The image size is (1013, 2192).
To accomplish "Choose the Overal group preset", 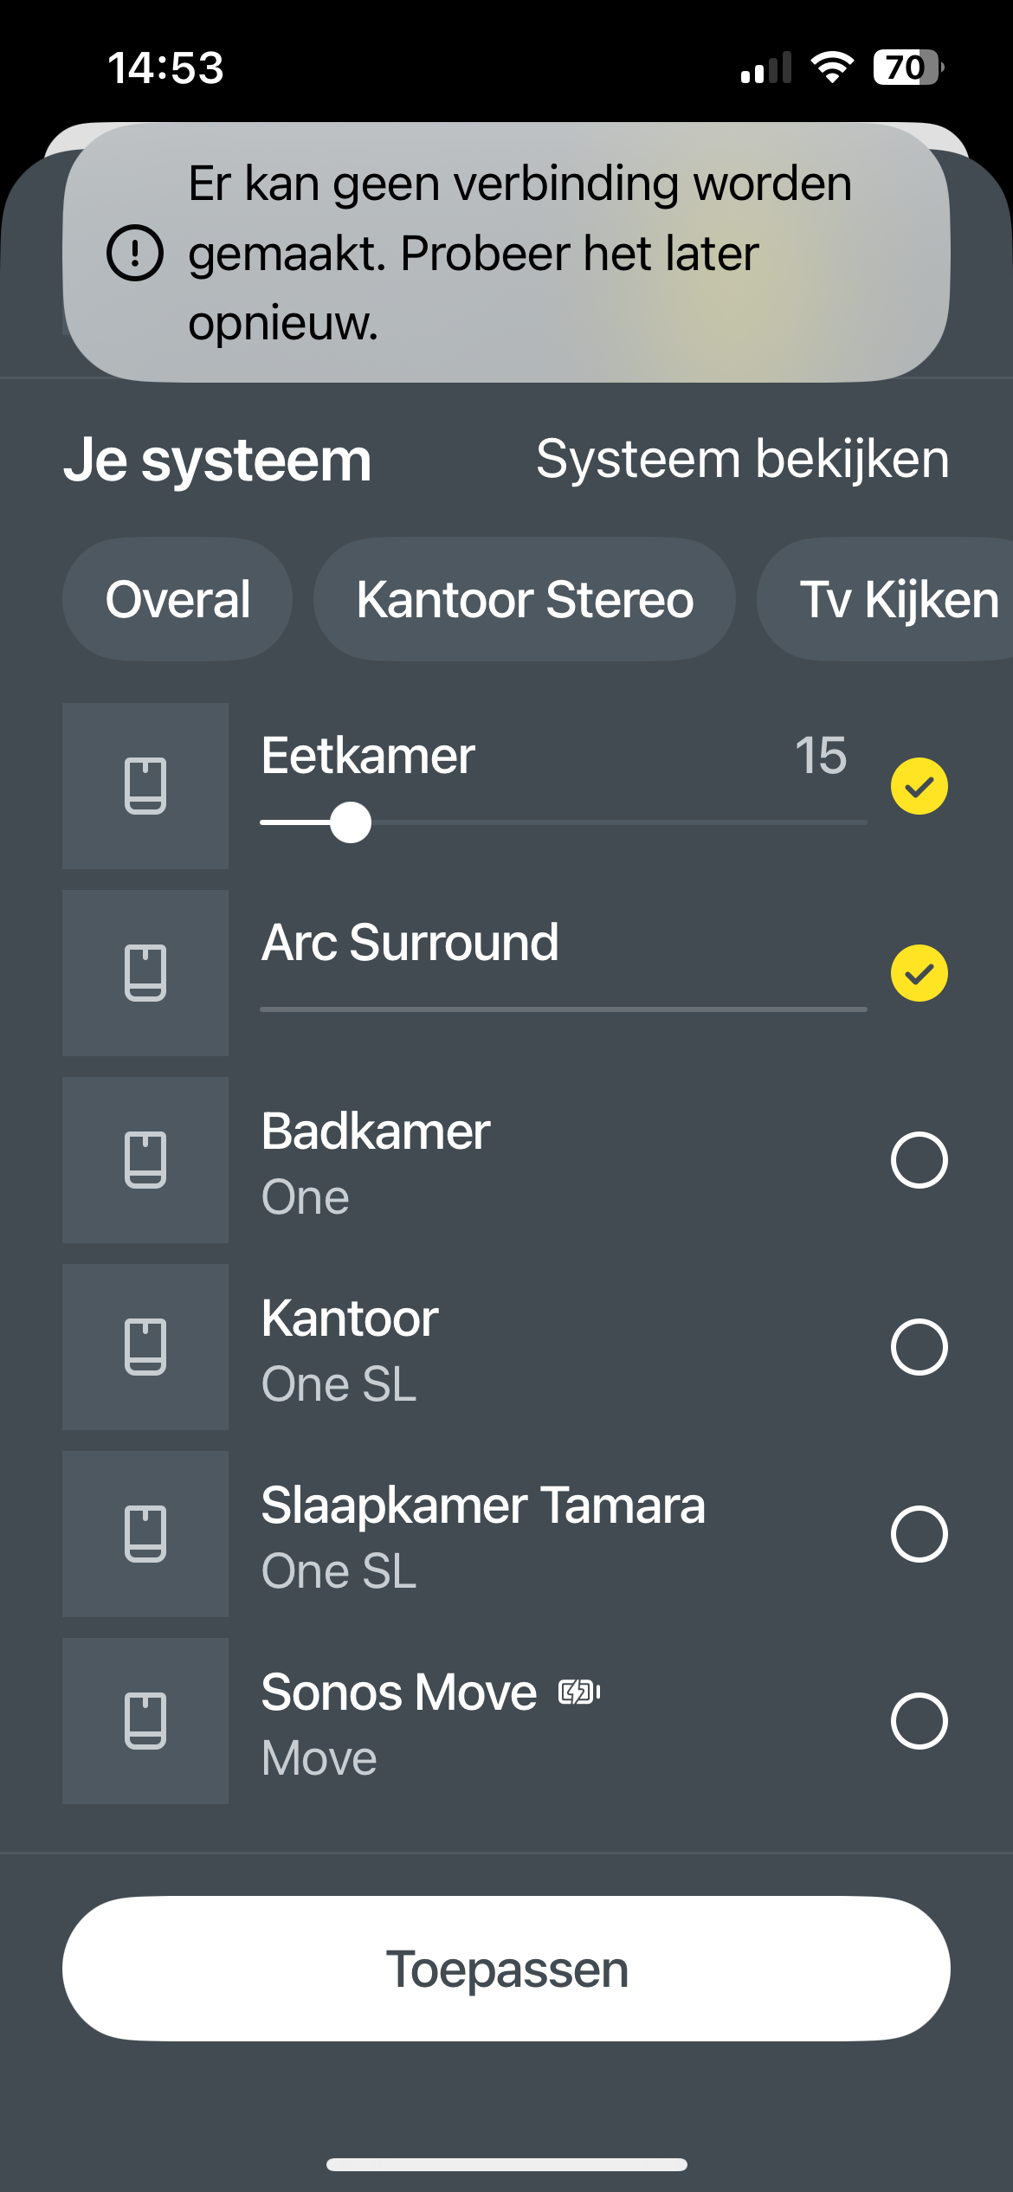I will click(x=177, y=599).
